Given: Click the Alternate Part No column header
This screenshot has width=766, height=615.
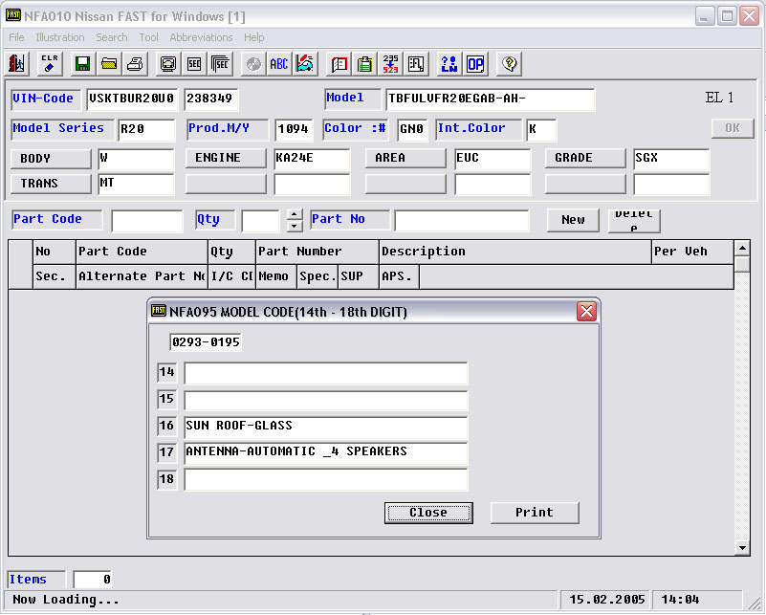Looking at the screenshot, I should click(142, 277).
